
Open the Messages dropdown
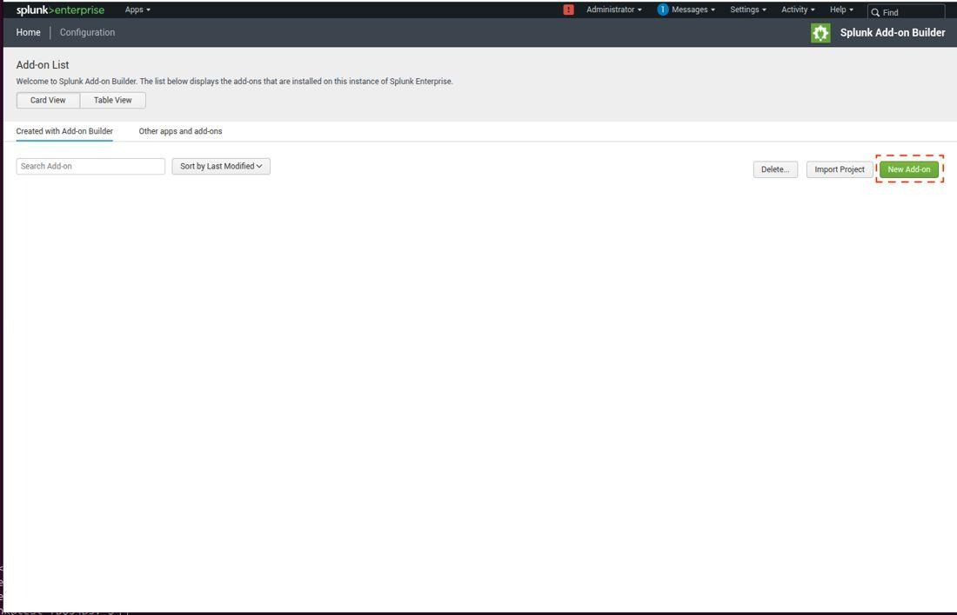pyautogui.click(x=693, y=10)
